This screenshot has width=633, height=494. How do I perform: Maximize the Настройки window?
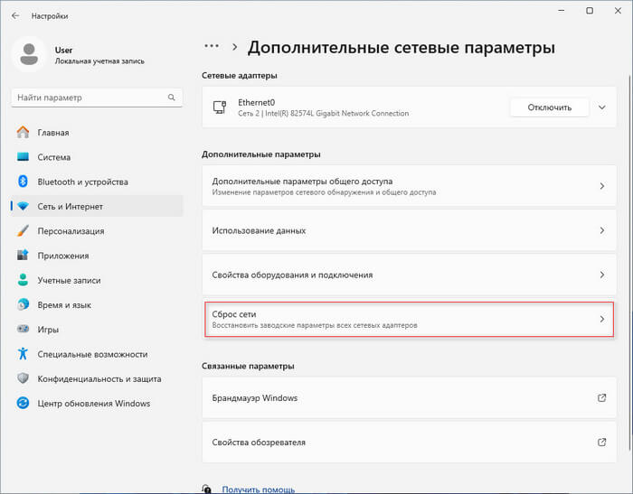[590, 11]
